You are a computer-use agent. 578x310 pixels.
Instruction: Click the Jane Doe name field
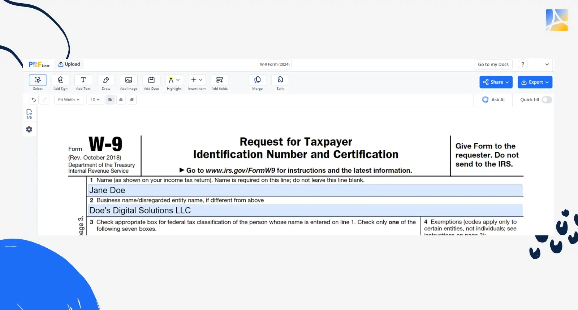[305, 190]
